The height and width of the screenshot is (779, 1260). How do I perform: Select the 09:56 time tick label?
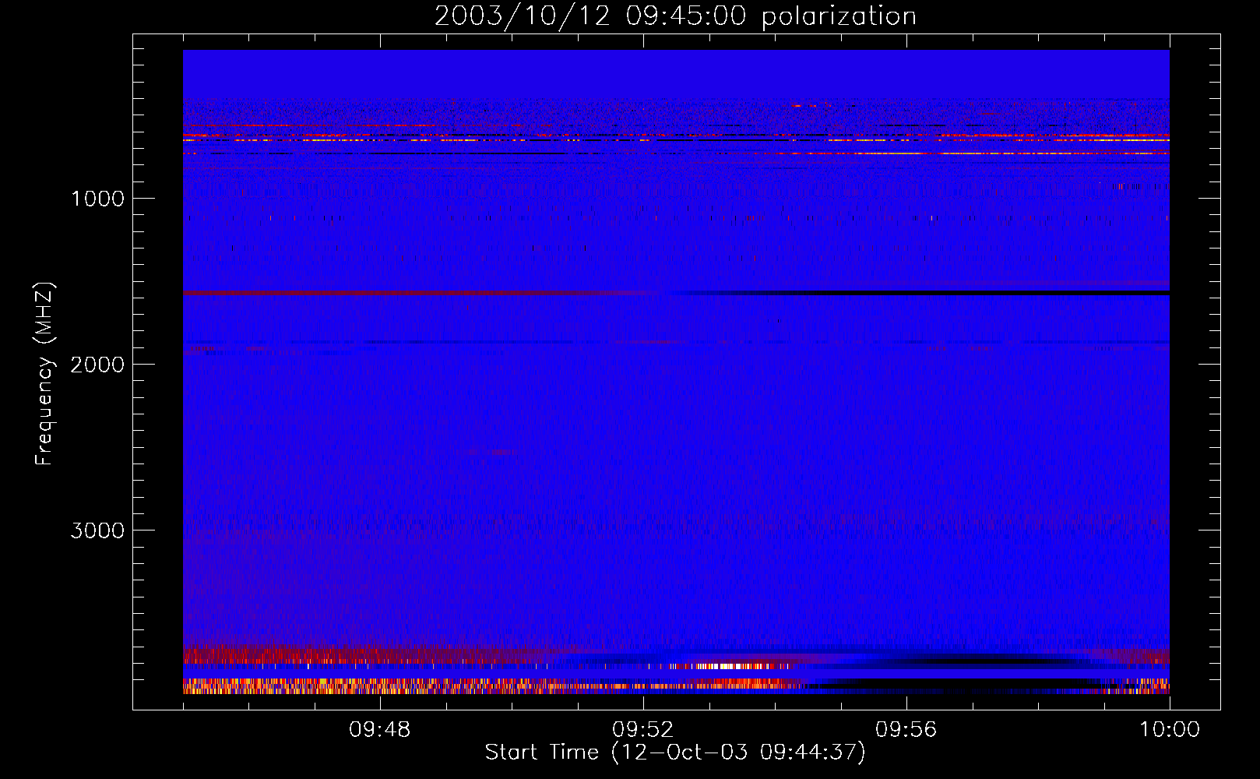[x=906, y=730]
